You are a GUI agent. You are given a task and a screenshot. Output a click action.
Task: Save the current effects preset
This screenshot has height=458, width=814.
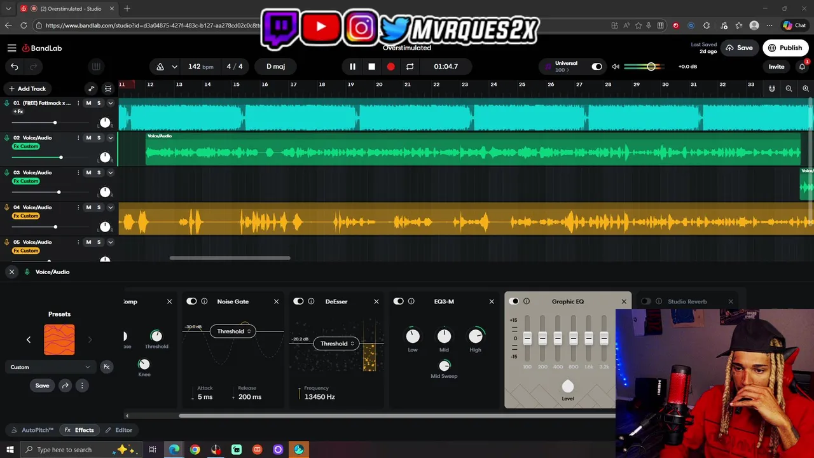coord(42,385)
